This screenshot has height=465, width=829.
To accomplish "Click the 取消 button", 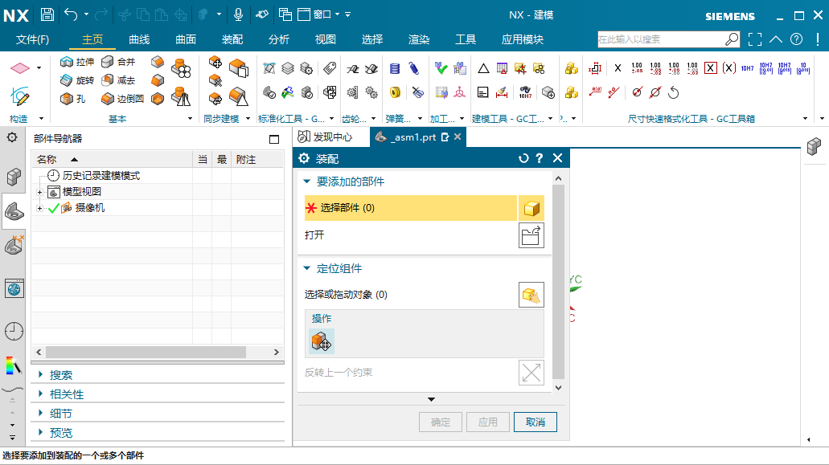I will (x=535, y=422).
